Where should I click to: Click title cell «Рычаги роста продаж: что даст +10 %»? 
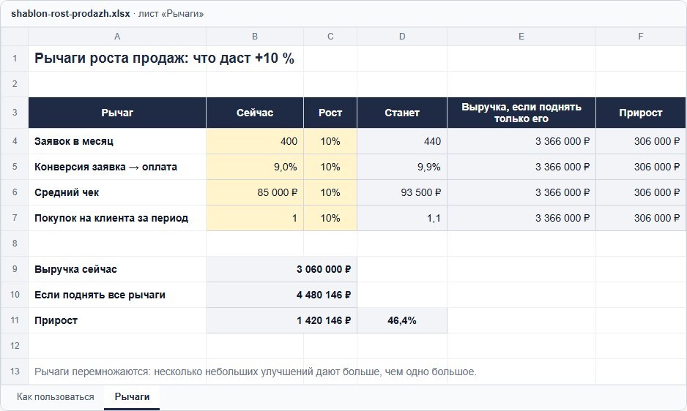(164, 59)
